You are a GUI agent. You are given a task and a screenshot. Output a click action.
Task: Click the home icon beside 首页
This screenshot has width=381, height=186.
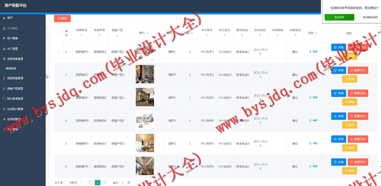pos(4,18)
